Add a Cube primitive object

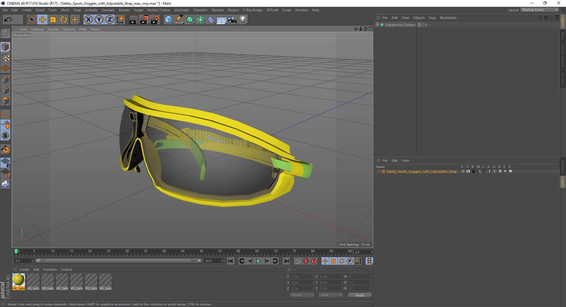(x=168, y=20)
